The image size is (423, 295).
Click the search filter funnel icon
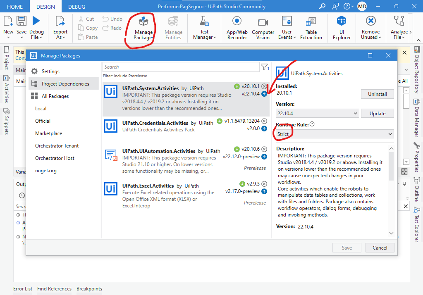point(265,67)
